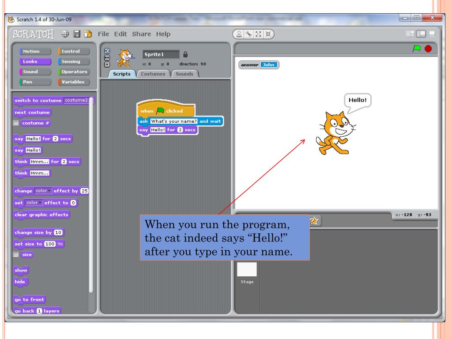The image size is (452, 339).
Task: Click the next costume block
Action: pos(32,112)
